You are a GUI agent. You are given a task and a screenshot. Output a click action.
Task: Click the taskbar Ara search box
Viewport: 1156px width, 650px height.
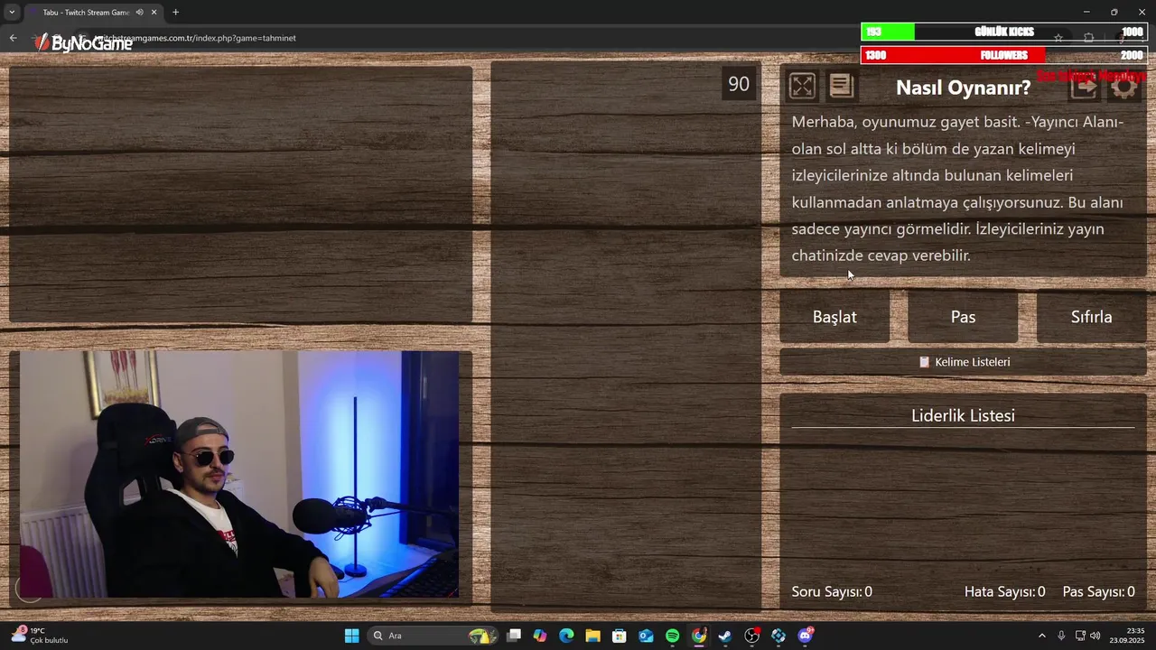coord(433,636)
